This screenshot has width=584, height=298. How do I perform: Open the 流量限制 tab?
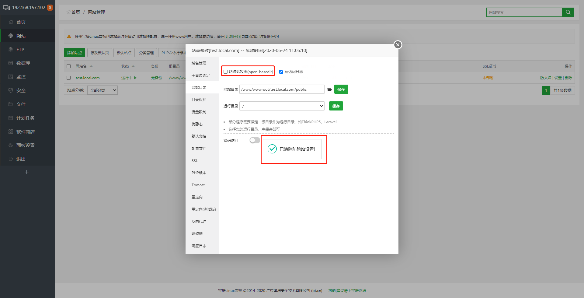tap(202, 112)
